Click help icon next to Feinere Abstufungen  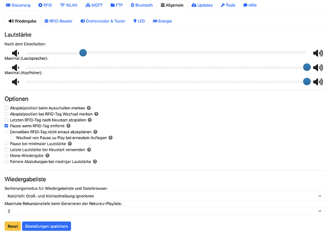point(95,162)
